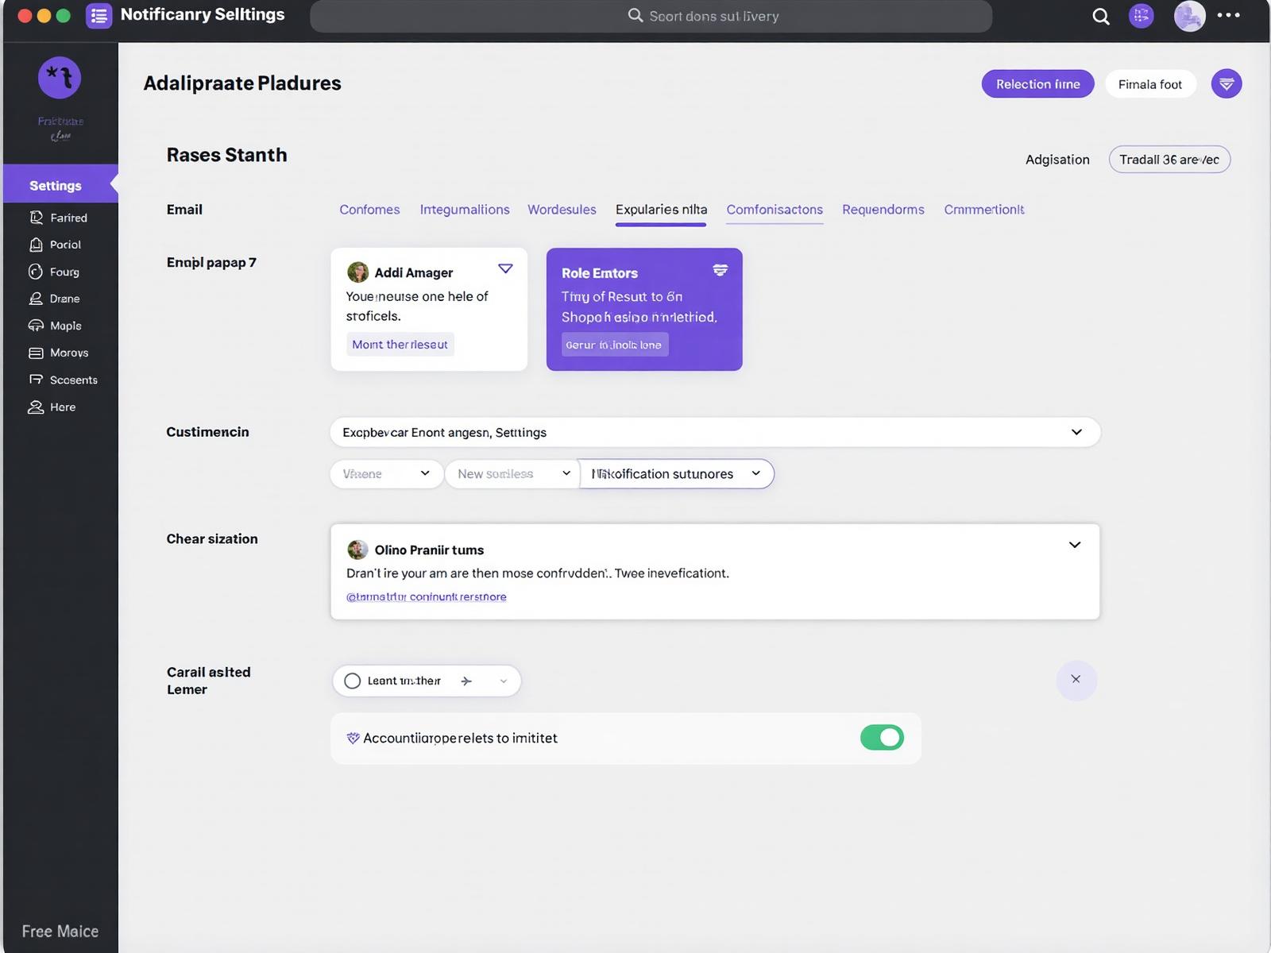Open the purple grid apps icon
The width and height of the screenshot is (1271, 953).
pyautogui.click(x=1142, y=15)
